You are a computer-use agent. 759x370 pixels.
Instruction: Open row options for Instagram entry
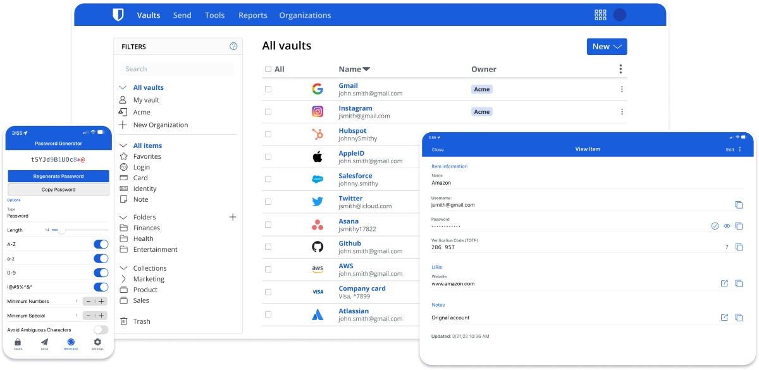point(622,112)
